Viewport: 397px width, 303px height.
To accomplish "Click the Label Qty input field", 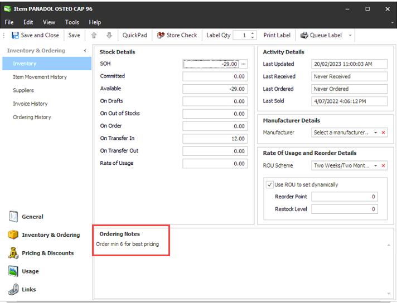I will pyautogui.click(x=241, y=35).
